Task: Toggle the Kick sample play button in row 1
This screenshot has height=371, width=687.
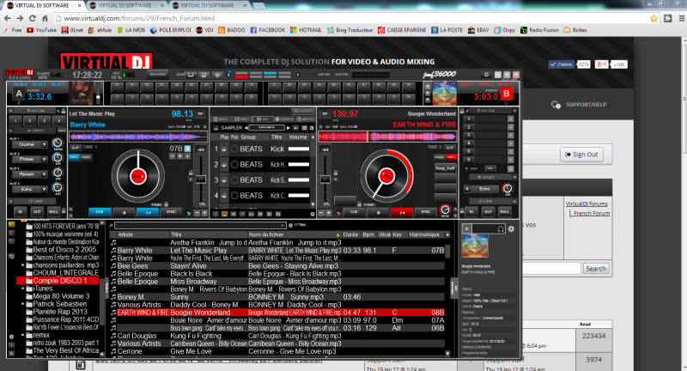Action: tap(225, 149)
